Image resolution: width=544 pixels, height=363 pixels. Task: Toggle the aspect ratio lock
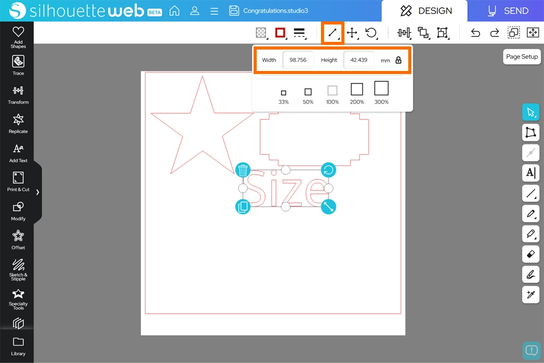399,60
